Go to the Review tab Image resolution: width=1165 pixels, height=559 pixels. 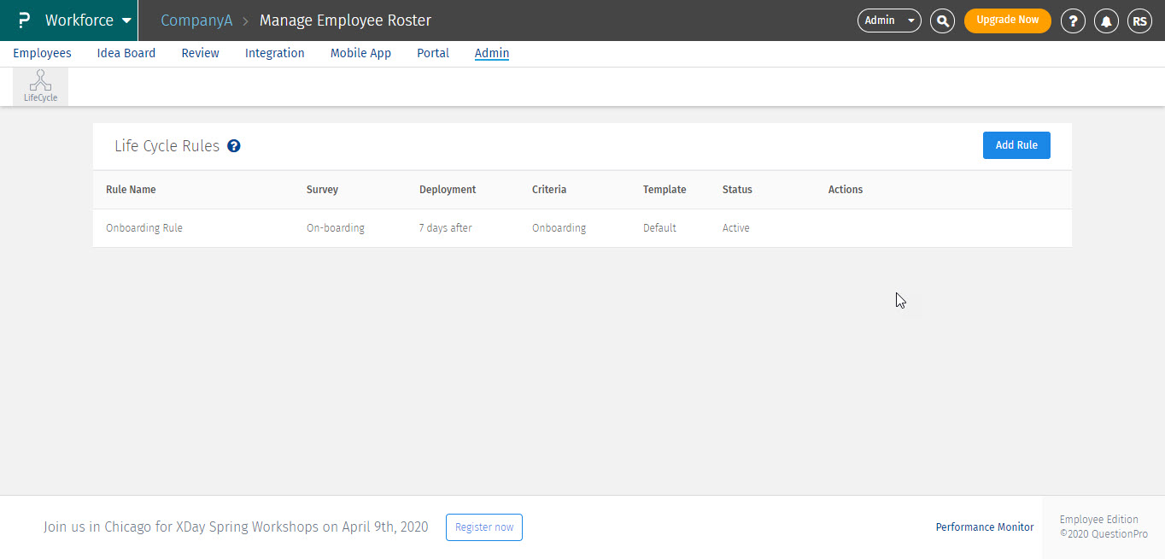coord(200,53)
